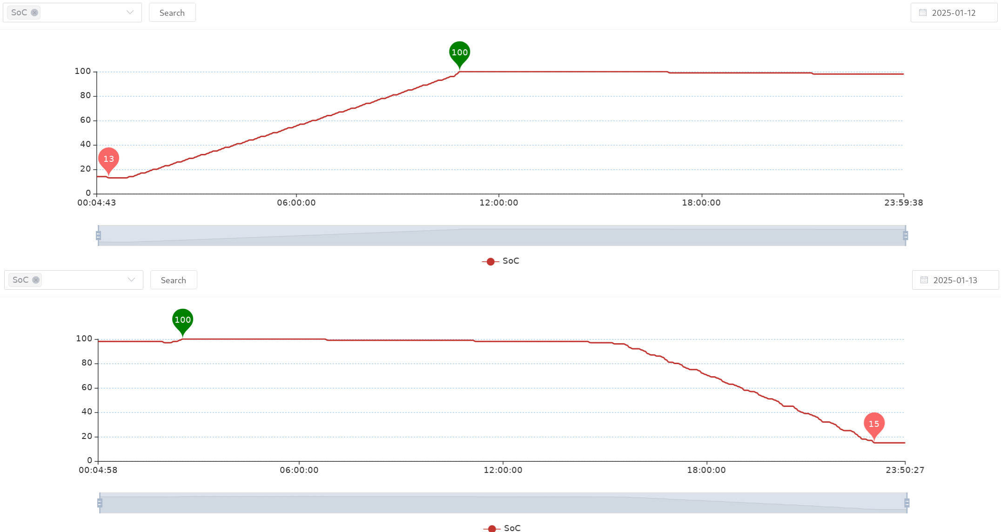
Task: Click the bottom Search button
Action: (x=173, y=280)
